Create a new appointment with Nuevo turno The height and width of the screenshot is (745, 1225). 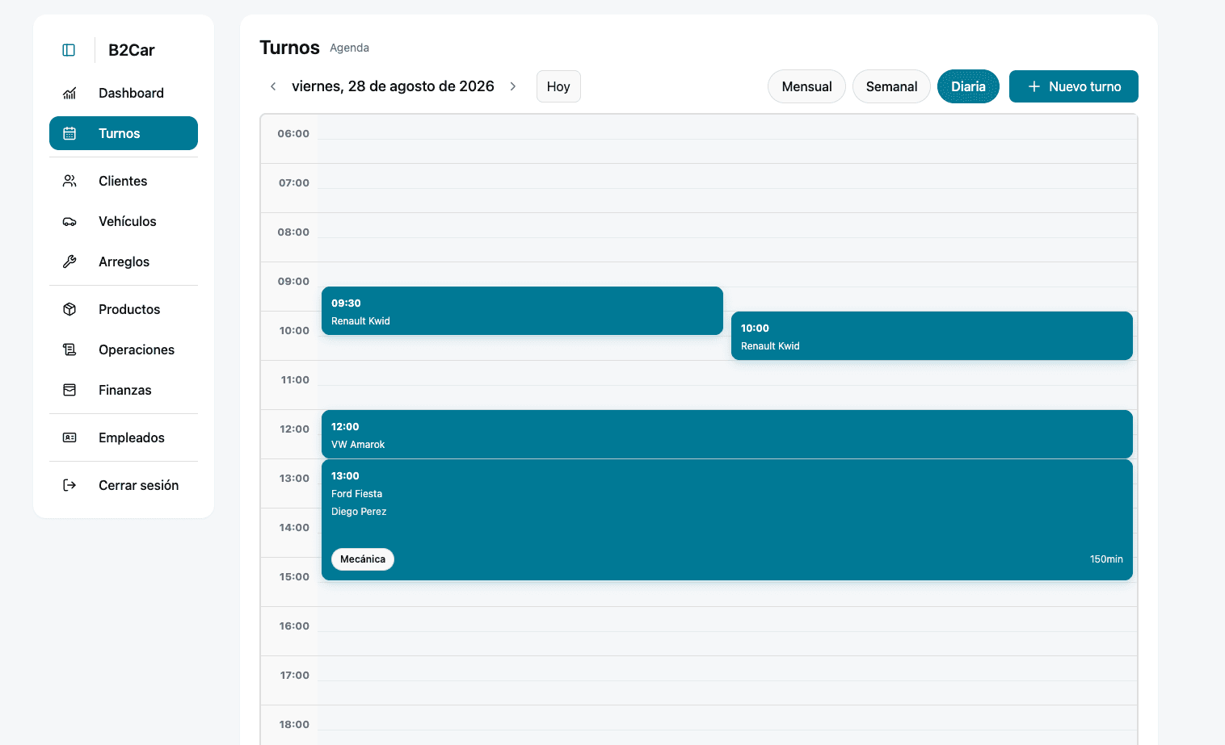click(x=1074, y=86)
